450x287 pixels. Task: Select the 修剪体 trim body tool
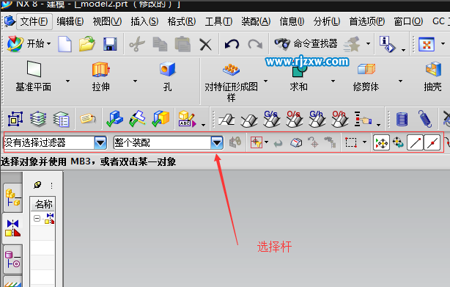[366, 77]
